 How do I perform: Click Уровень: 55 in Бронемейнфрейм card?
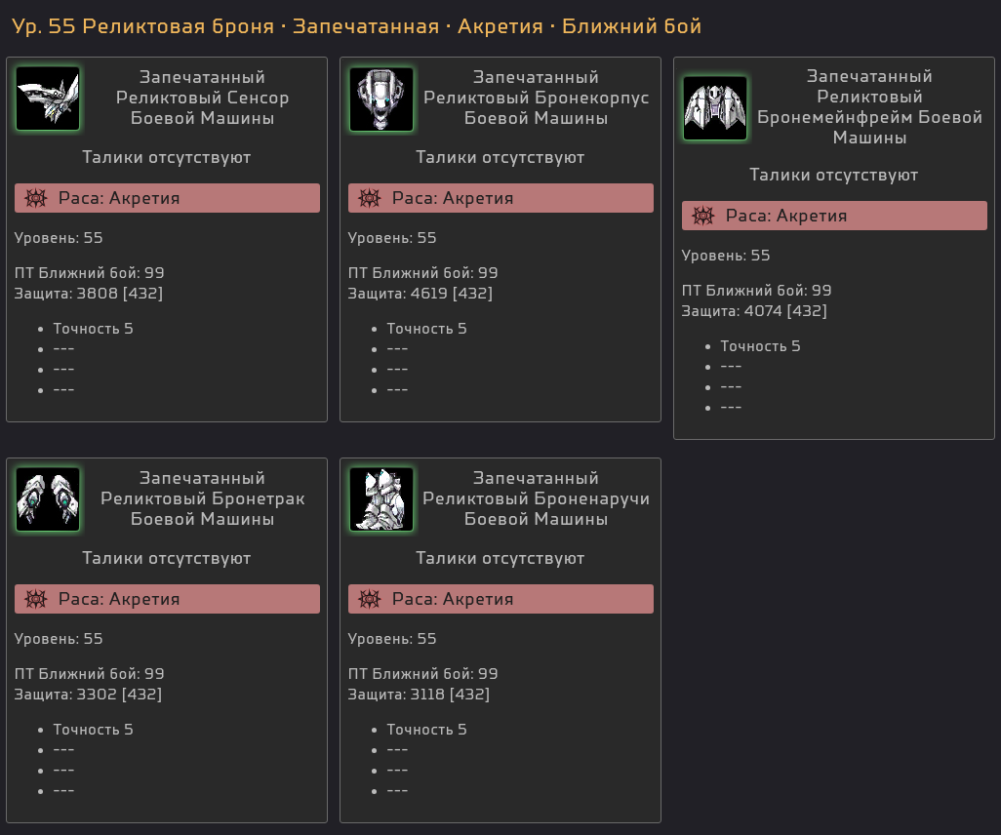(726, 256)
